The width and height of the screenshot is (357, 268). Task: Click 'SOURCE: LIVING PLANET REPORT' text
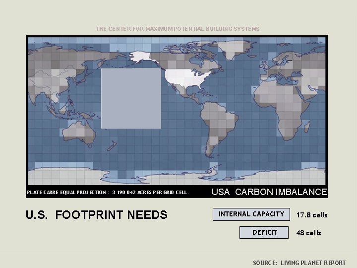click(299, 263)
